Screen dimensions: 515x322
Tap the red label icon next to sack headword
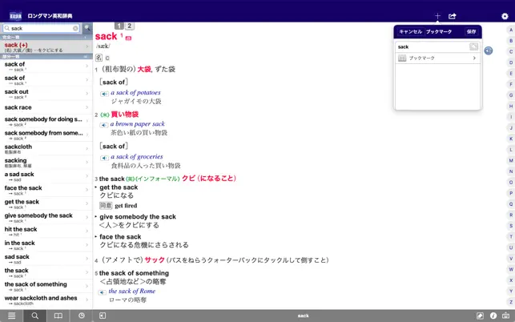[128, 38]
